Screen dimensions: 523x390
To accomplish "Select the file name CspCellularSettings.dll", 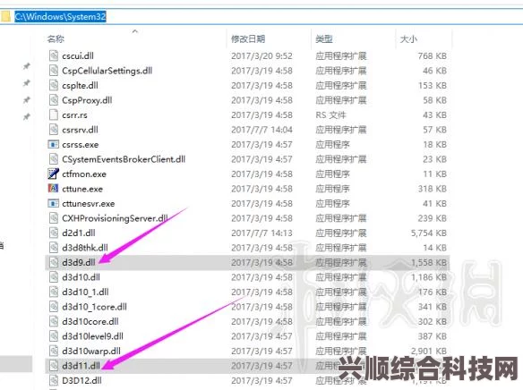I will [107, 71].
